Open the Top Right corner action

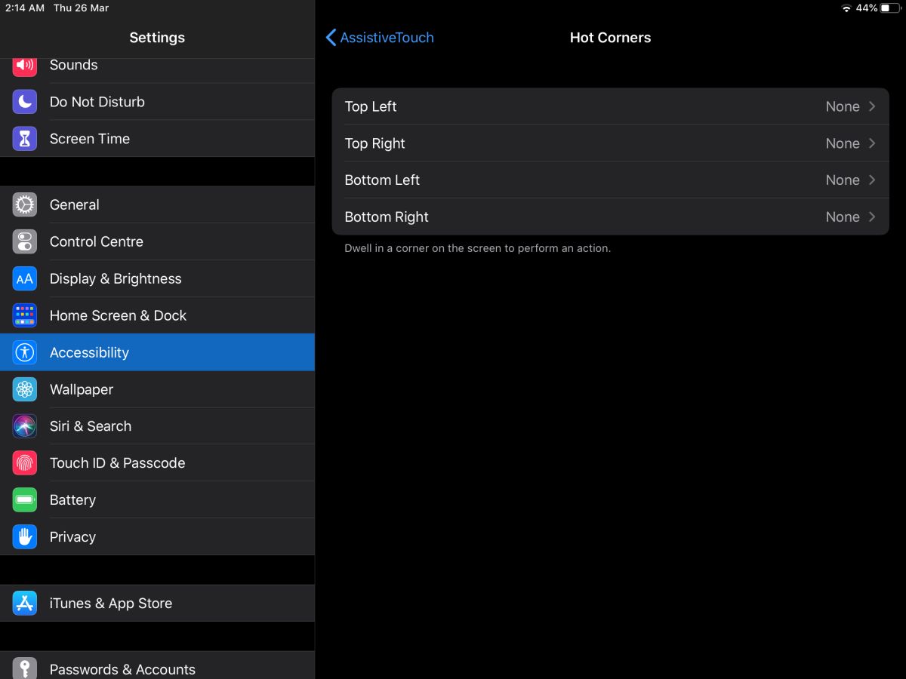(x=611, y=143)
